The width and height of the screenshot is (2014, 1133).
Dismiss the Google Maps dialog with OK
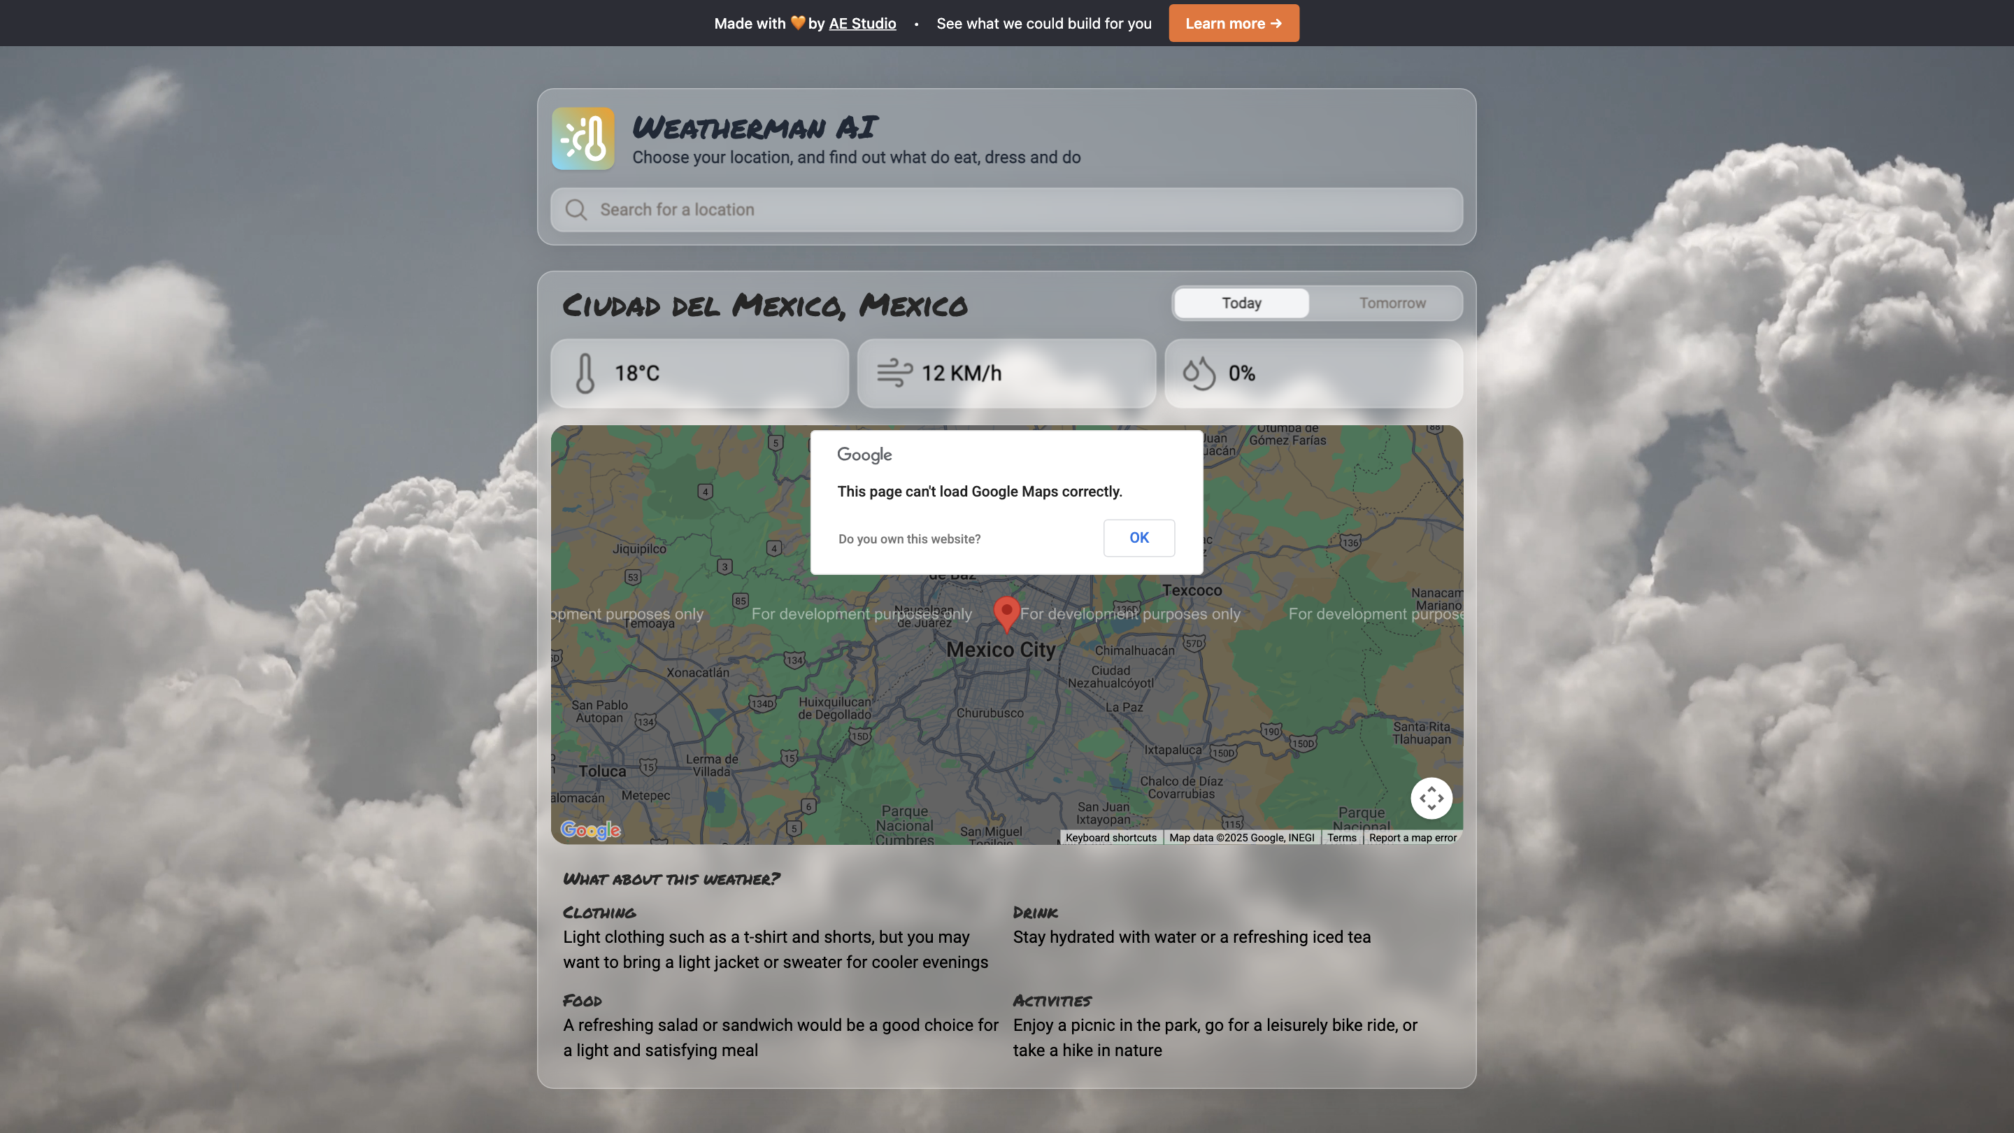click(x=1138, y=538)
